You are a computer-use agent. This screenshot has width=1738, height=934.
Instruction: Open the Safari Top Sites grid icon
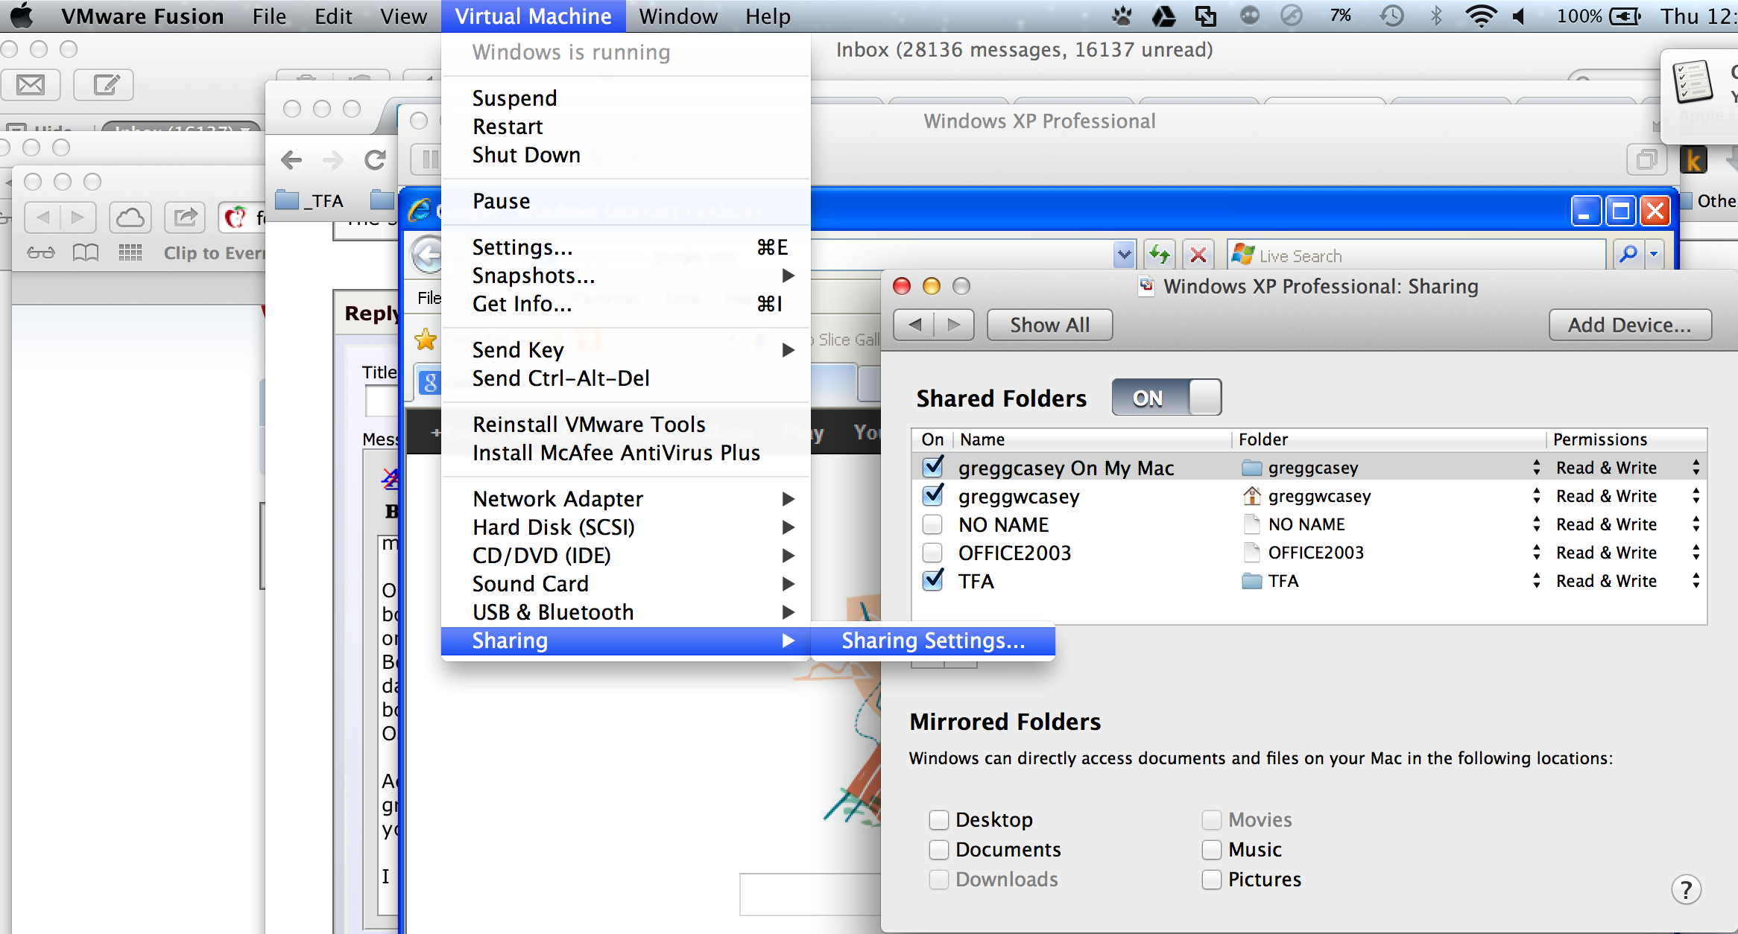[130, 253]
